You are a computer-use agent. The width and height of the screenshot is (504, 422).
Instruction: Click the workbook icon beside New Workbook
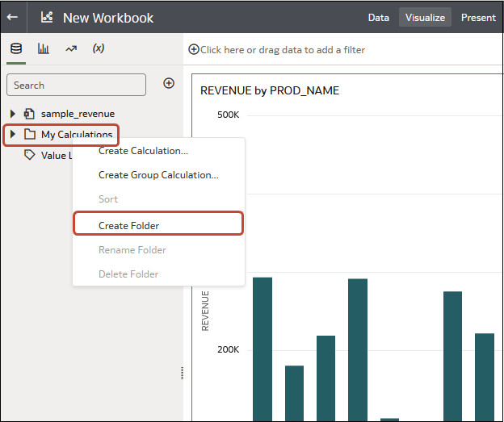(x=47, y=17)
